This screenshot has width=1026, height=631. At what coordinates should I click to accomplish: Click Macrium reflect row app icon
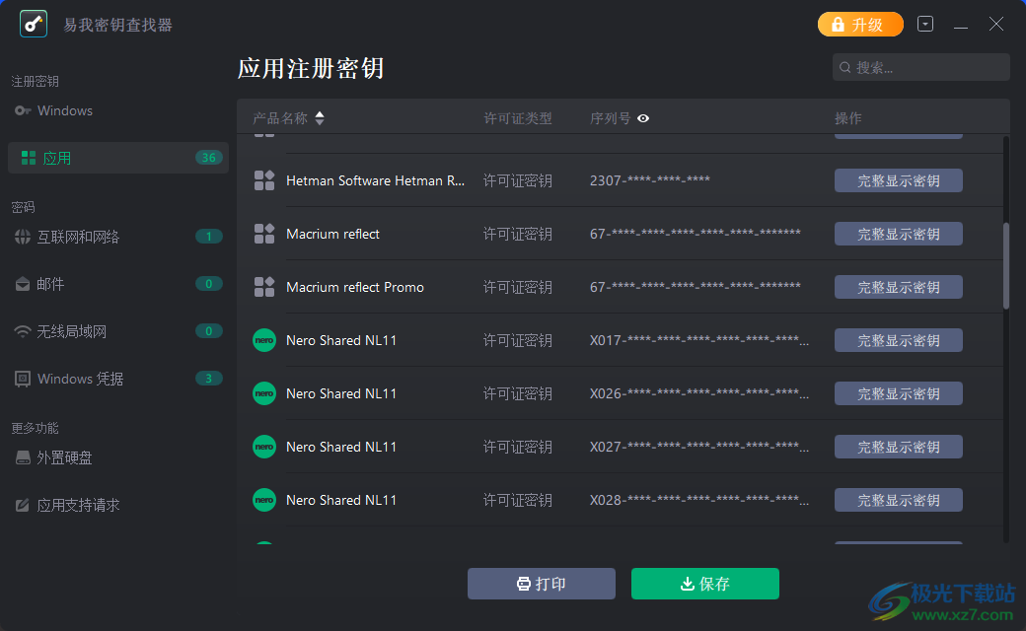pos(264,234)
